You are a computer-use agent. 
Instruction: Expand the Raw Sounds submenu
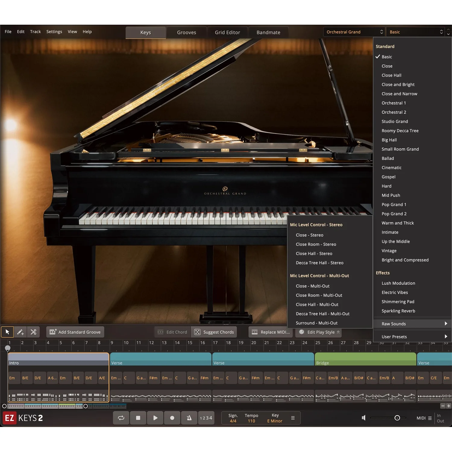point(412,324)
